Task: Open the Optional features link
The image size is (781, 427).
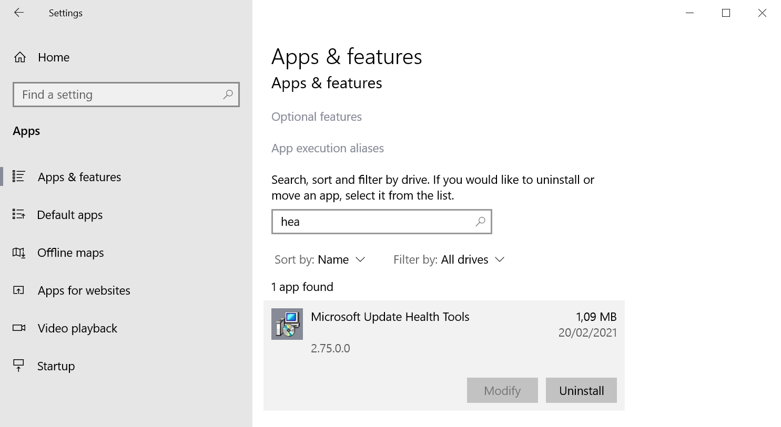Action: click(x=316, y=117)
